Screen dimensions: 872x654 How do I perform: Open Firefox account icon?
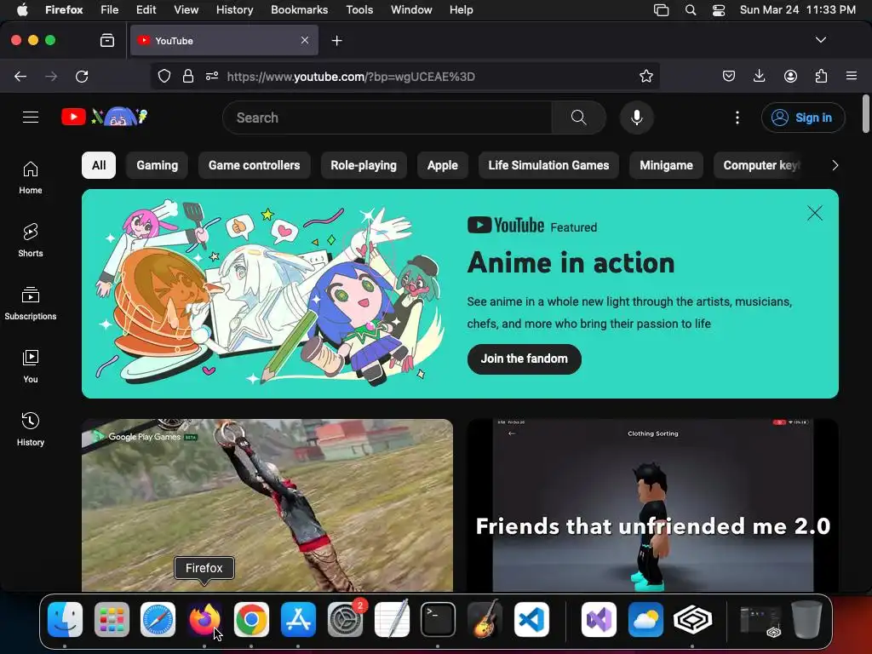click(x=790, y=76)
